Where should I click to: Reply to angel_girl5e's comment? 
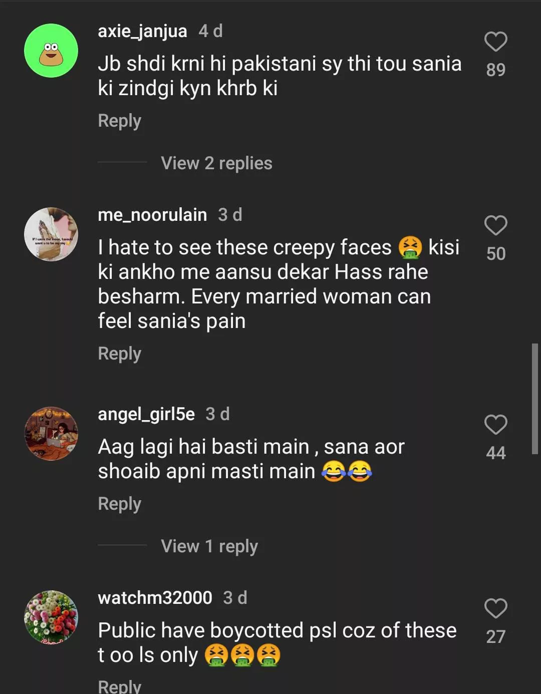pyautogui.click(x=119, y=504)
